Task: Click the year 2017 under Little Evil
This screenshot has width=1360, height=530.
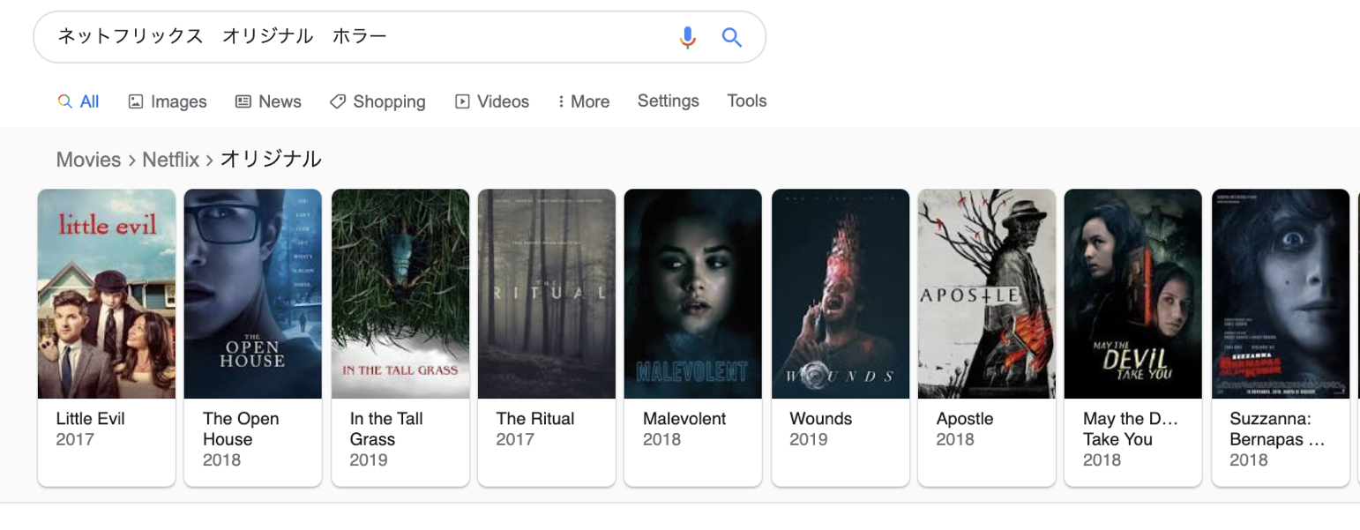Action: (x=75, y=439)
